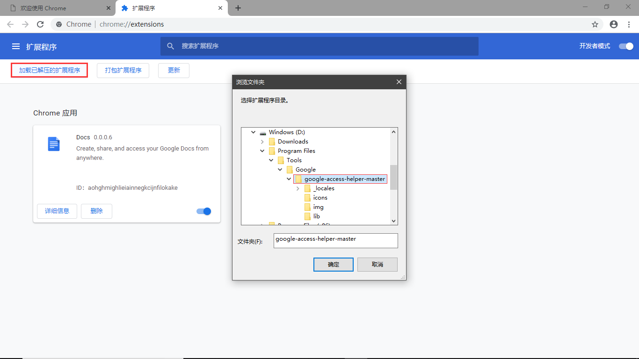Image resolution: width=639 pixels, height=359 pixels.
Task: Click the Chrome site info icon in address bar
Action: pyautogui.click(x=59, y=24)
